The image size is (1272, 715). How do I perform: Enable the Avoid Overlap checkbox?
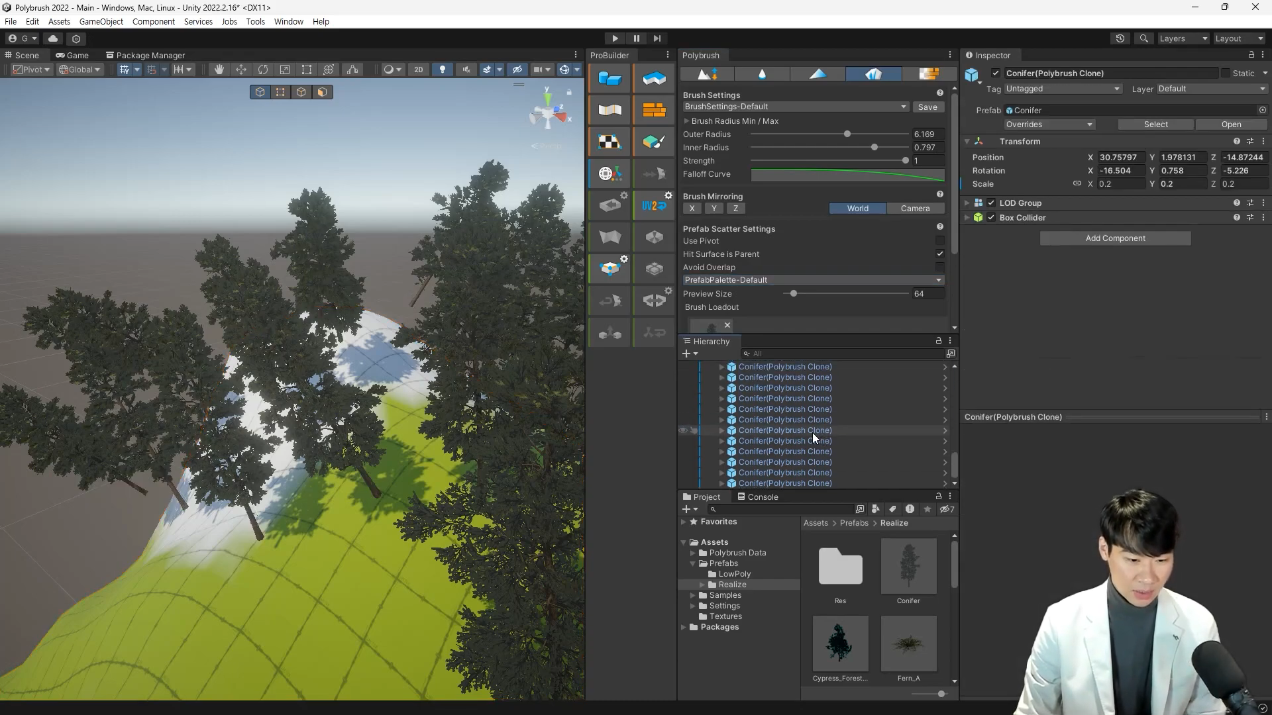tap(939, 267)
